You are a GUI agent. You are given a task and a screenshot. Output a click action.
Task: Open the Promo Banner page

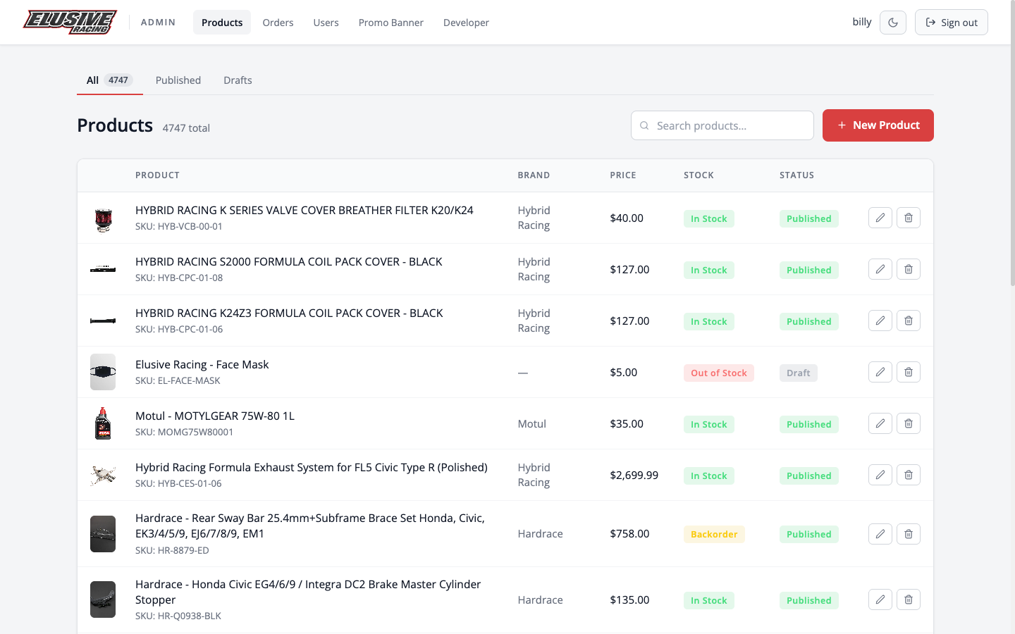(x=390, y=23)
